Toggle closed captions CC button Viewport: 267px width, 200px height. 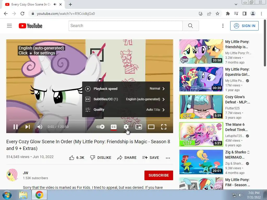click(x=114, y=127)
